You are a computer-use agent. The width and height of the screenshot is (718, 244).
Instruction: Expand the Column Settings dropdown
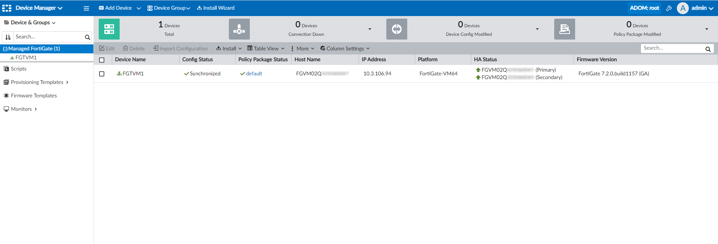(x=345, y=49)
